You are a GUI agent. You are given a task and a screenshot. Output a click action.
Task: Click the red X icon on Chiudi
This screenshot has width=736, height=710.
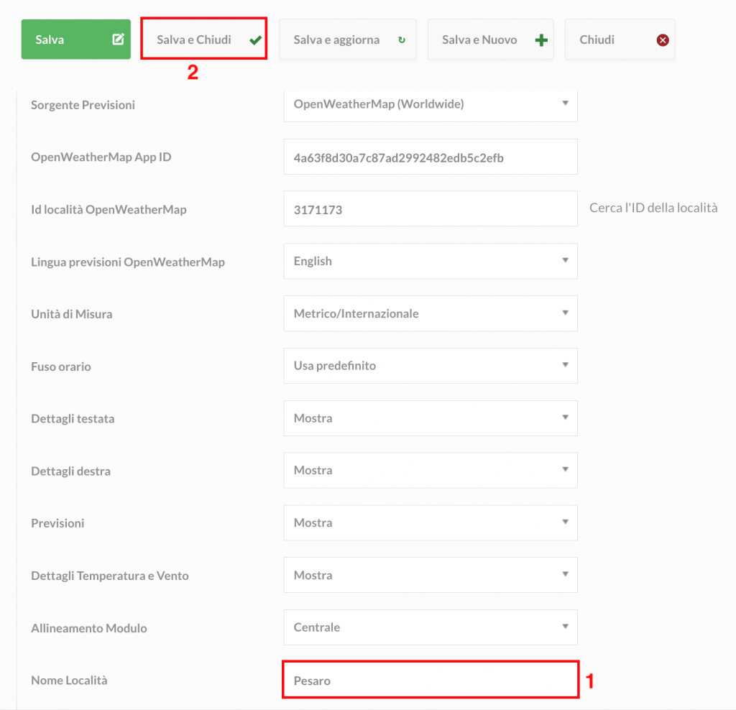click(x=663, y=40)
